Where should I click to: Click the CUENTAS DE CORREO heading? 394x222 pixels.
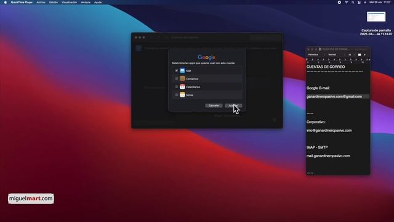(x=326, y=67)
